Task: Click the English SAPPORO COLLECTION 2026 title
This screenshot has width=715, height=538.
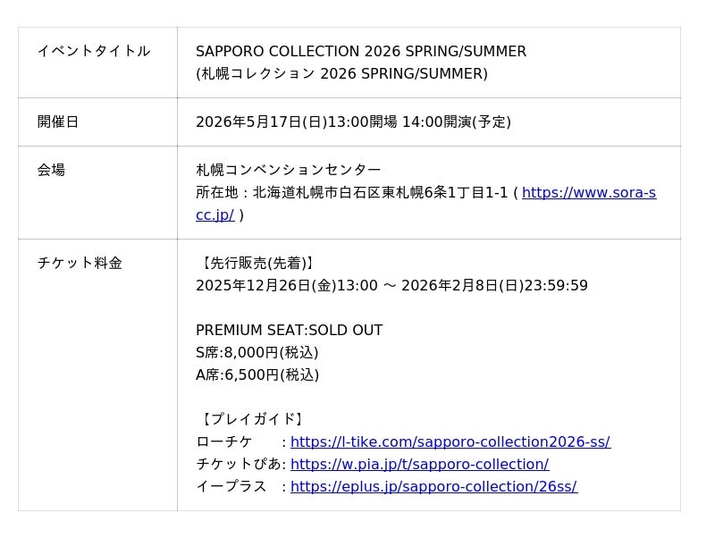Action: point(361,52)
